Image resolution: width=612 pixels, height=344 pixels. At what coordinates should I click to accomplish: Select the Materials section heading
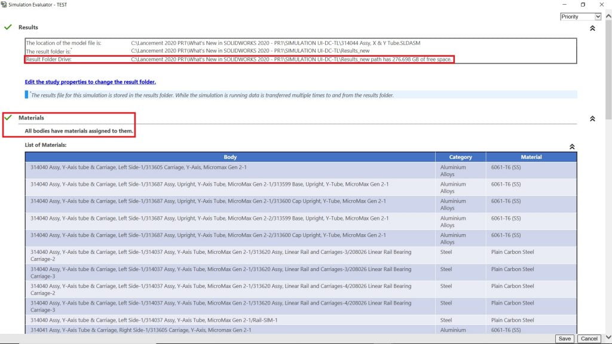click(31, 118)
